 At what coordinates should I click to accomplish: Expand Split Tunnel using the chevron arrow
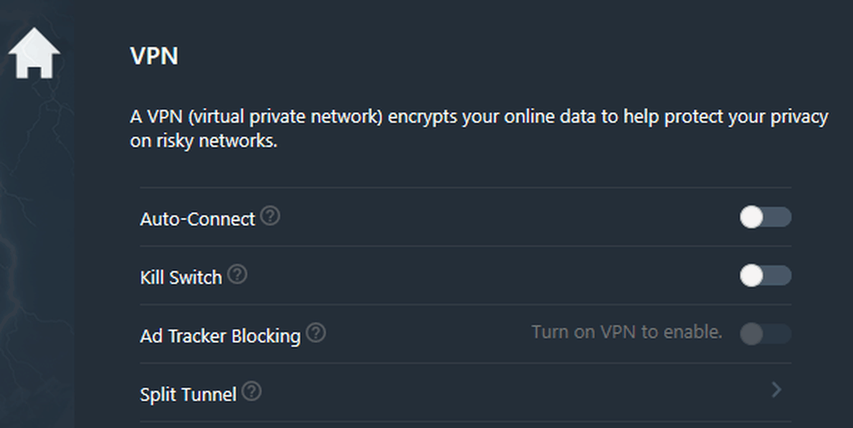(776, 390)
